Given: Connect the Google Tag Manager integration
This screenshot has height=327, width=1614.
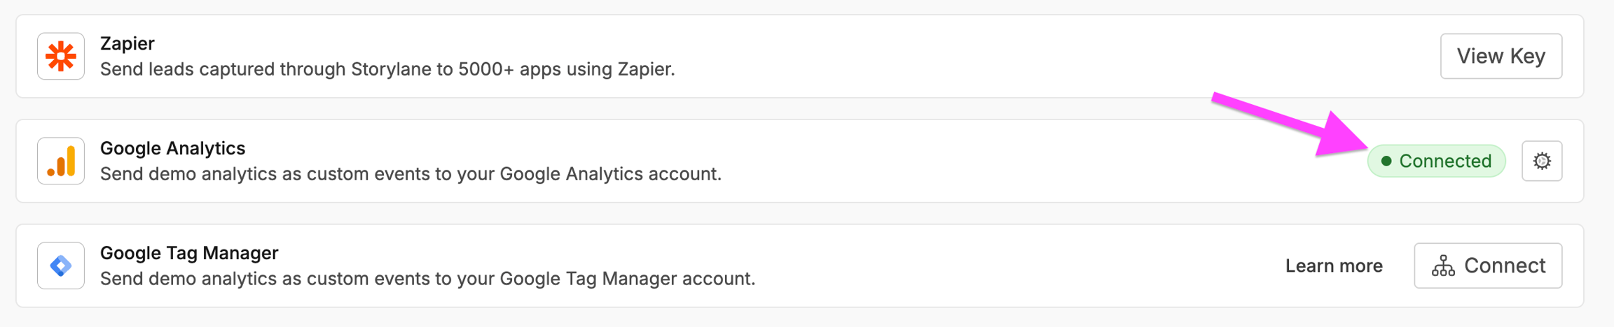Looking at the screenshot, I should click(x=1488, y=266).
